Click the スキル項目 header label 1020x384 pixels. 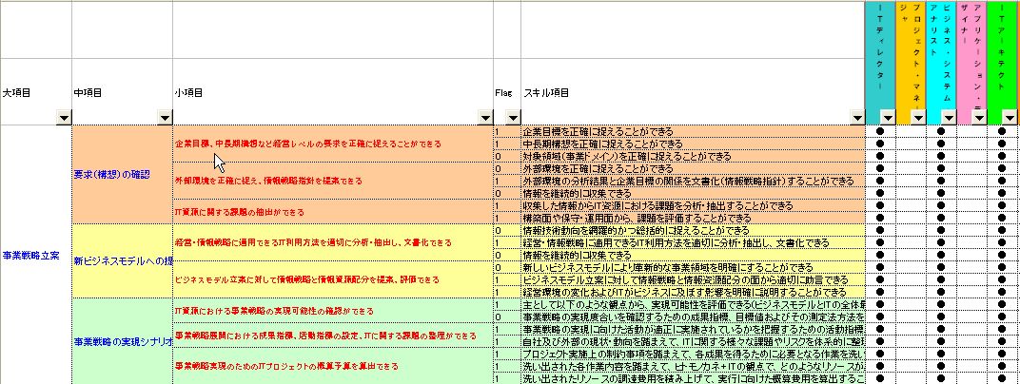(x=546, y=93)
